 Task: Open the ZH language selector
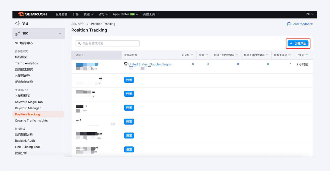[310, 14]
